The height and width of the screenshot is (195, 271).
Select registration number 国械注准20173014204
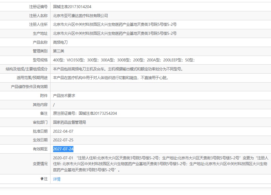pos(72,7)
